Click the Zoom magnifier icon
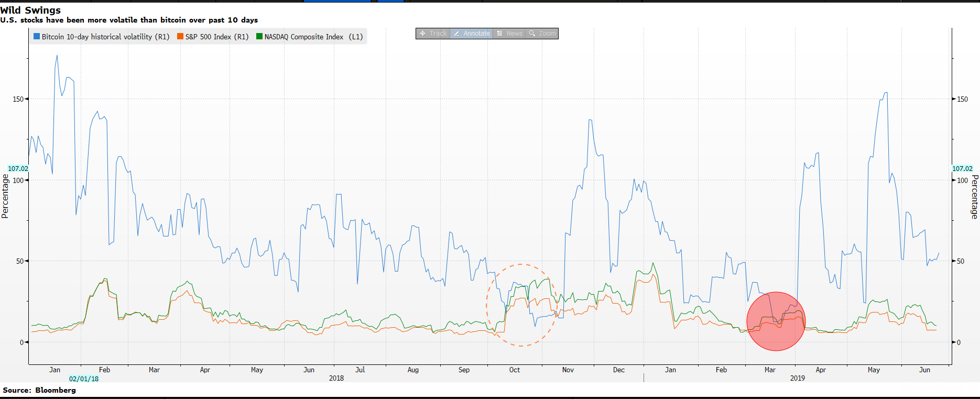The image size is (980, 399). 532,34
